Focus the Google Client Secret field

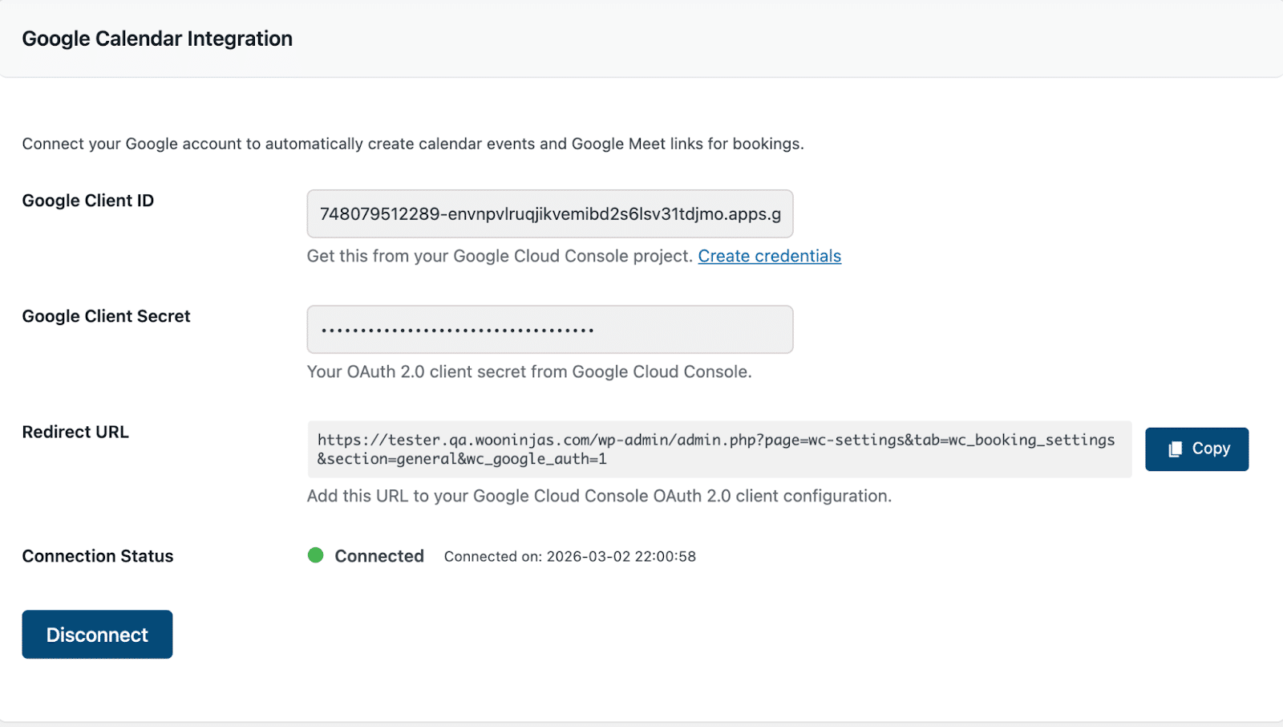[x=550, y=329]
